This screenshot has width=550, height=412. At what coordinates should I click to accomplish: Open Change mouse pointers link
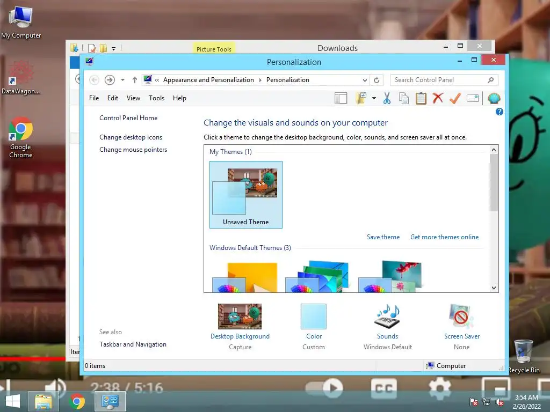click(133, 150)
